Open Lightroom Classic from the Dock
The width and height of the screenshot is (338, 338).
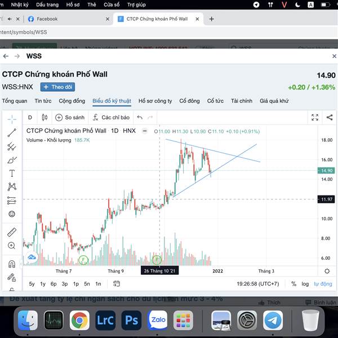105,320
